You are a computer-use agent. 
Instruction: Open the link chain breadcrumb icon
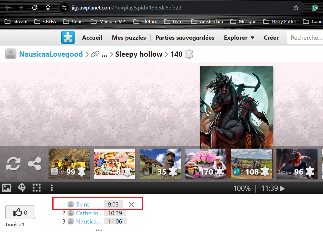95,54
